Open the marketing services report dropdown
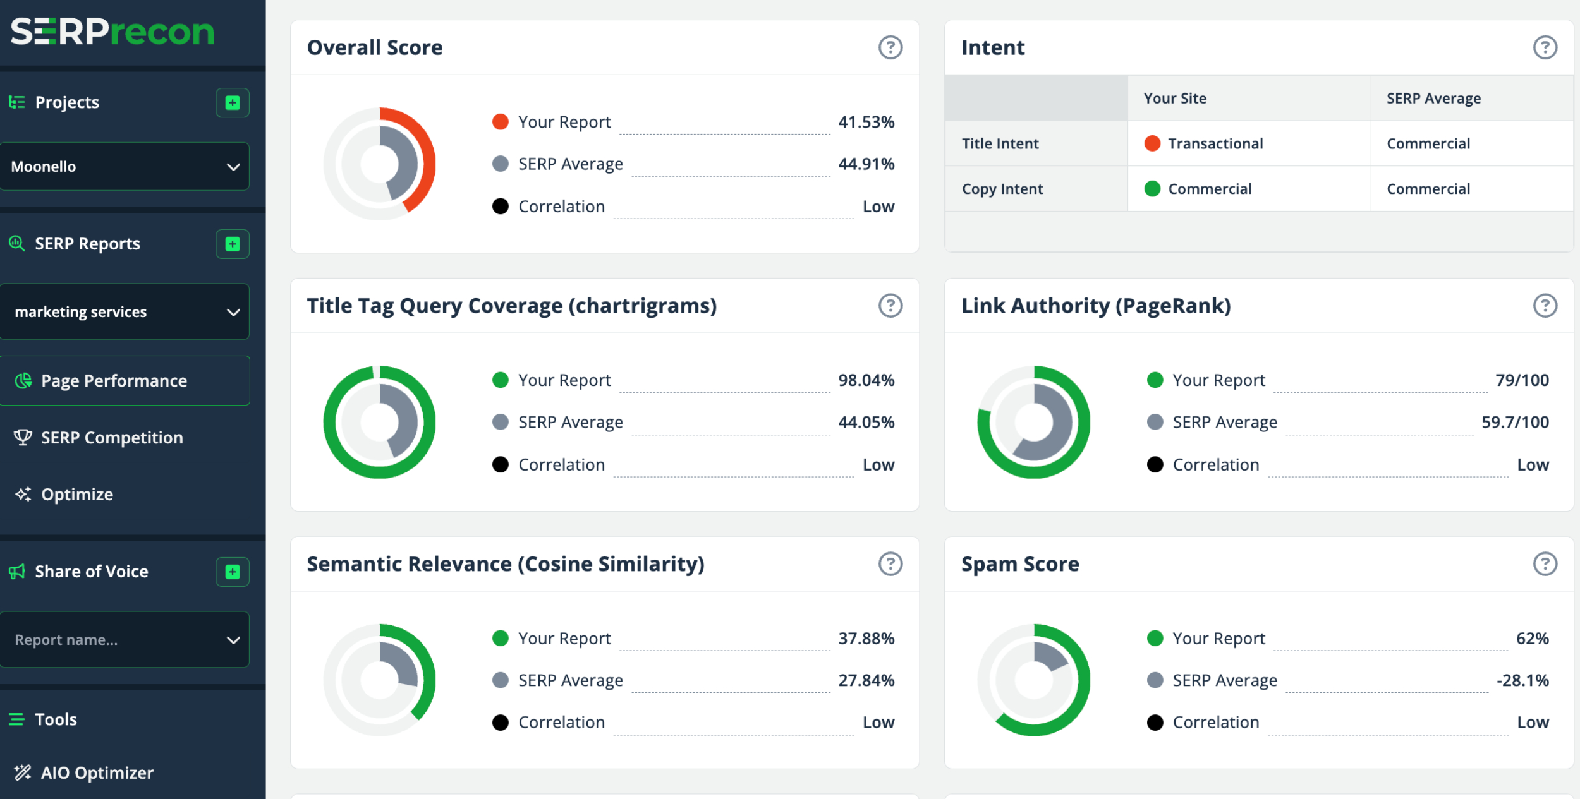 coord(125,312)
